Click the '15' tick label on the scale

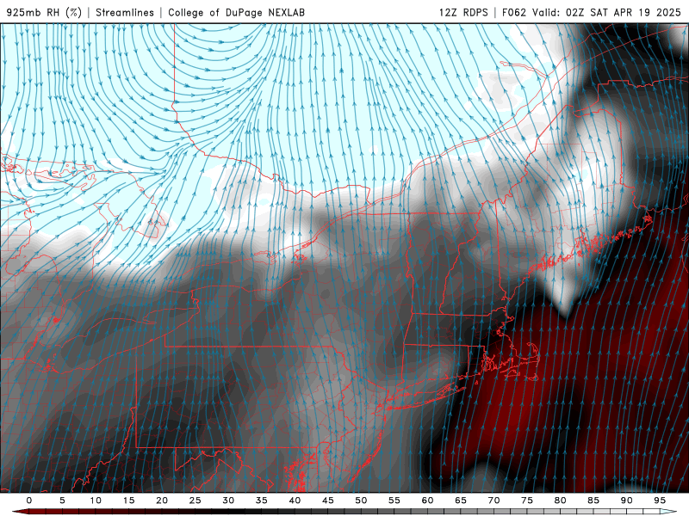[x=128, y=501]
